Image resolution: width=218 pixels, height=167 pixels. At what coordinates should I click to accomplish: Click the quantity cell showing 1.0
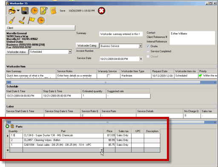(16, 136)
